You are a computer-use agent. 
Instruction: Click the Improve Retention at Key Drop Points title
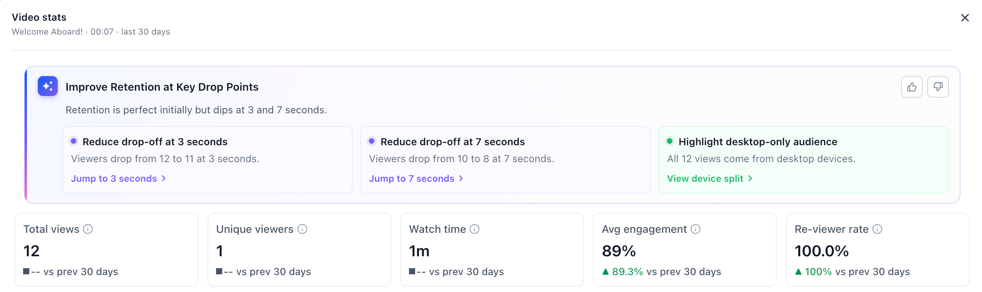pos(162,87)
